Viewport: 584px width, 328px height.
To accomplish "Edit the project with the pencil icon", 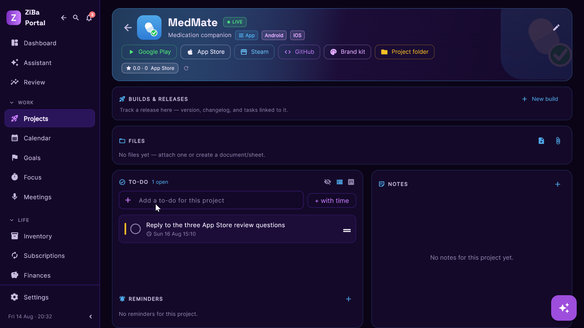I will click(556, 28).
